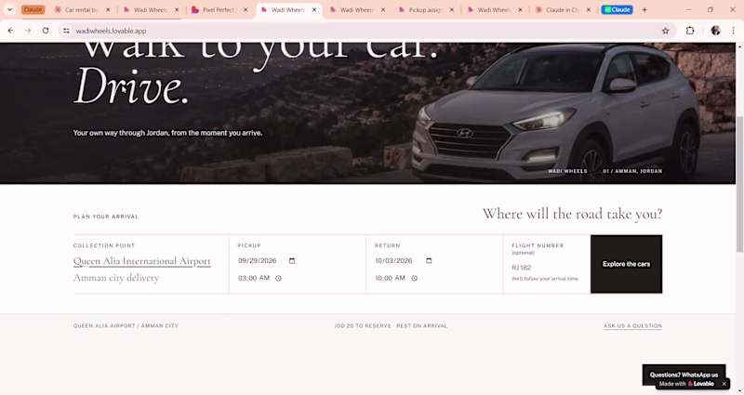Go forward to the next page
Viewport: 744px width, 395px height.
(x=28, y=31)
